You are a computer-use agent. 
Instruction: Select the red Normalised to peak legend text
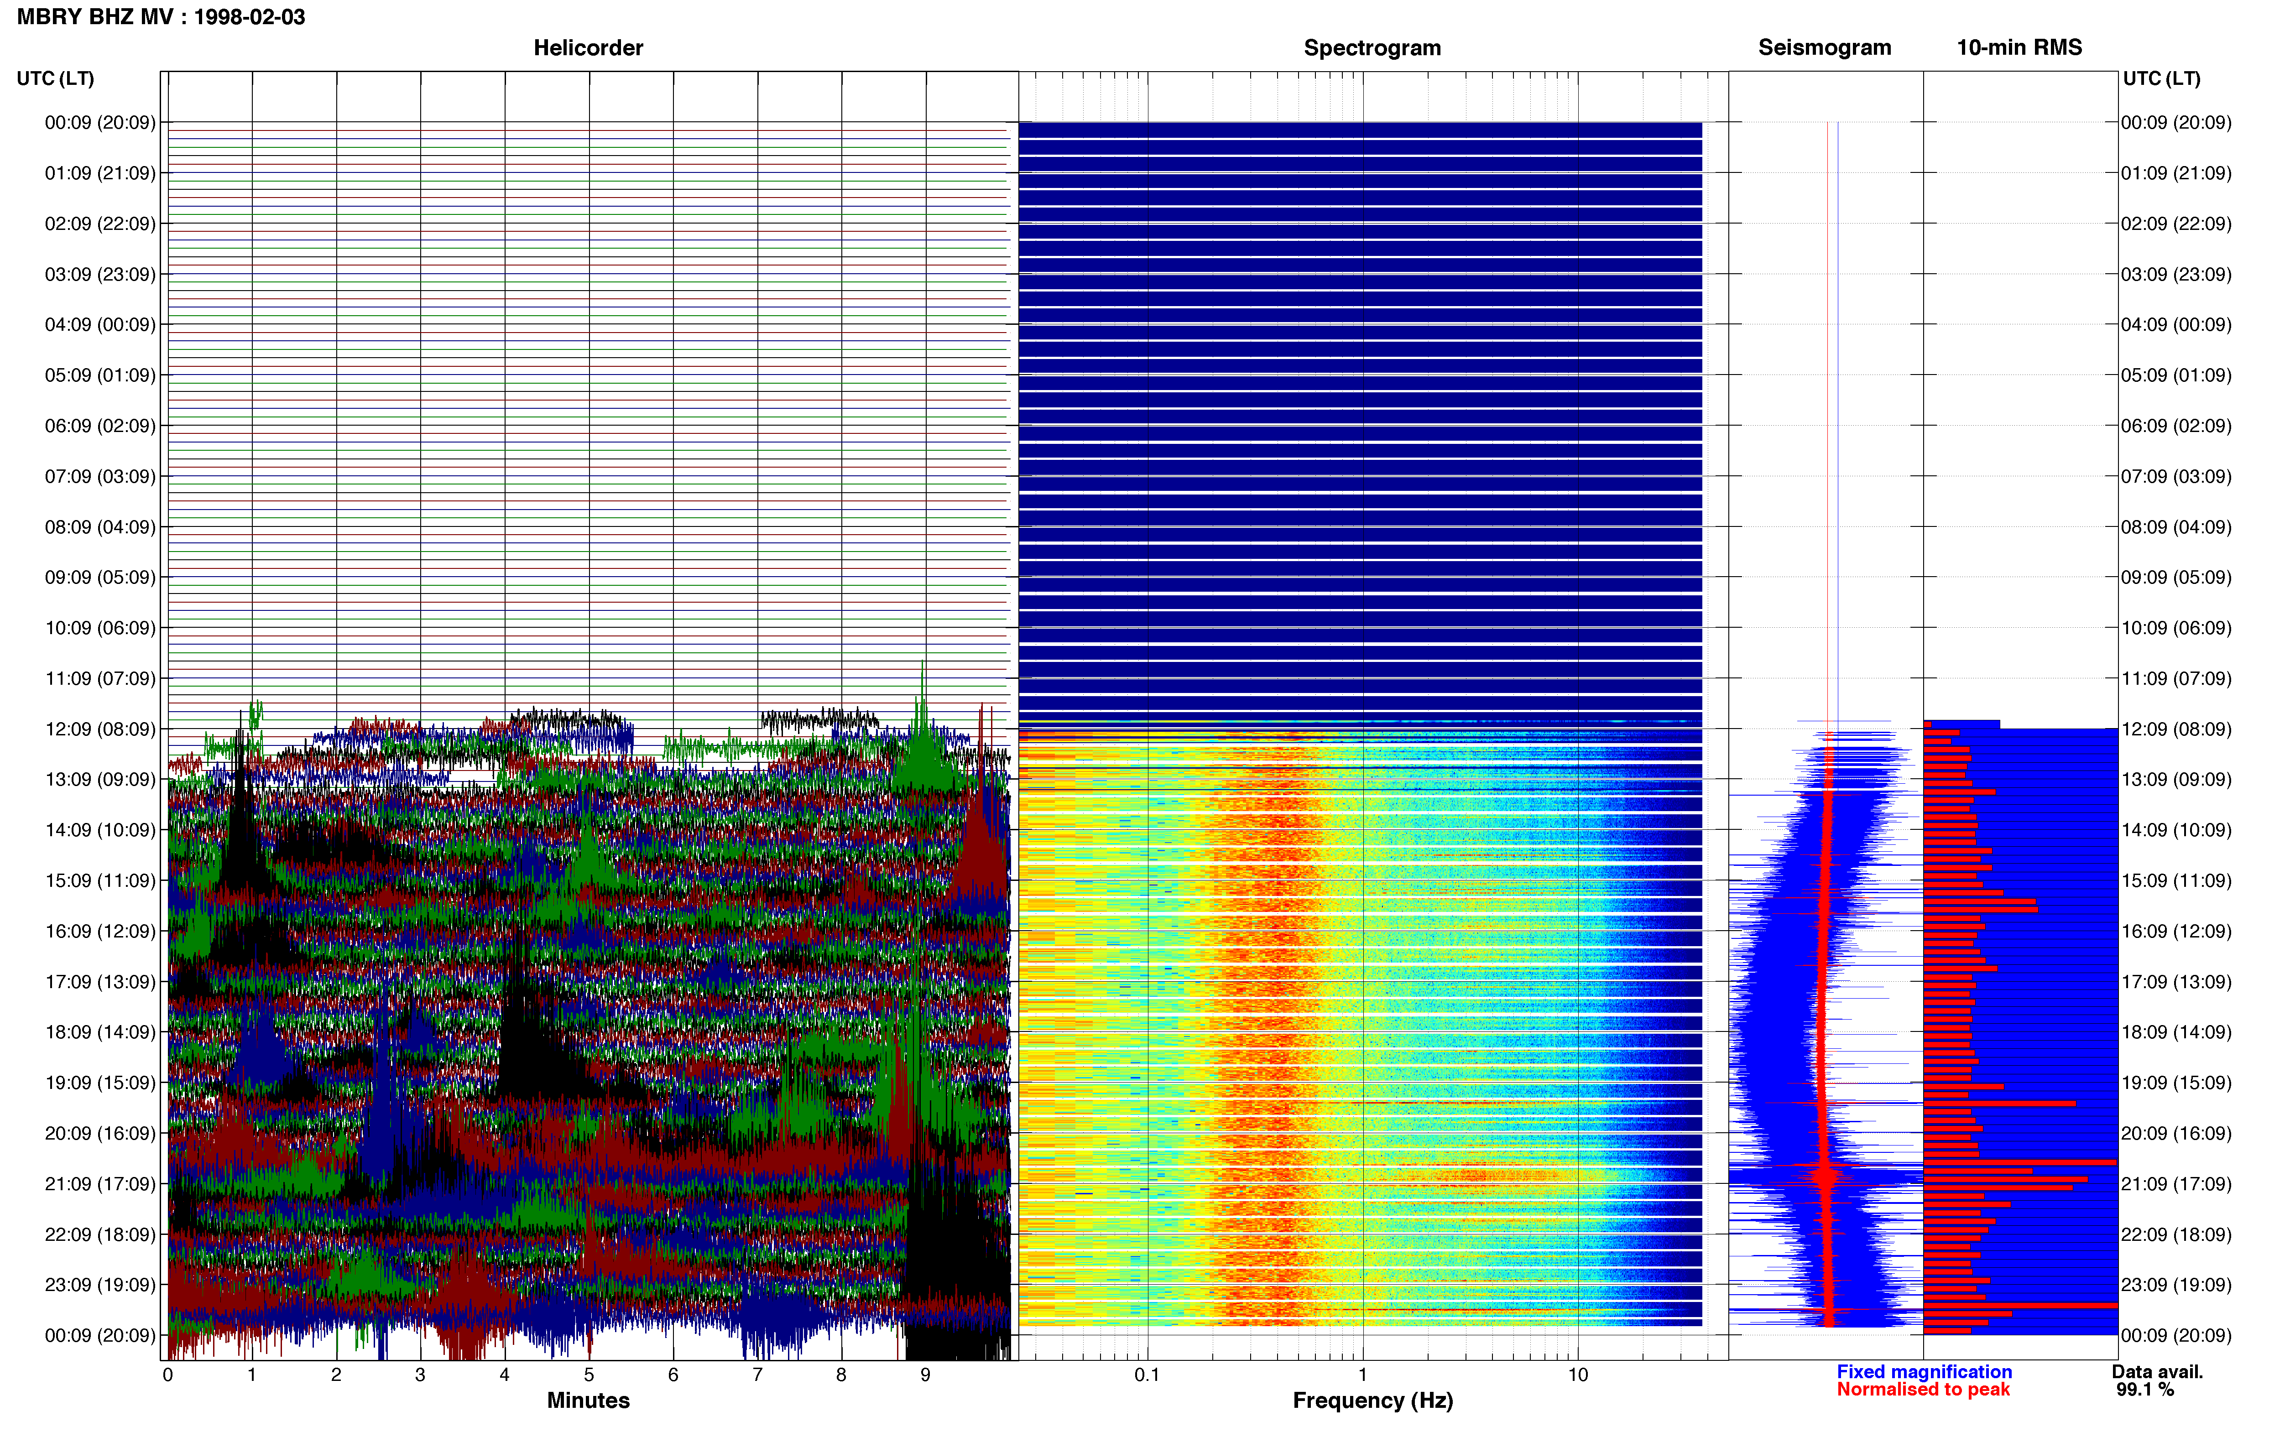[x=1923, y=1390]
